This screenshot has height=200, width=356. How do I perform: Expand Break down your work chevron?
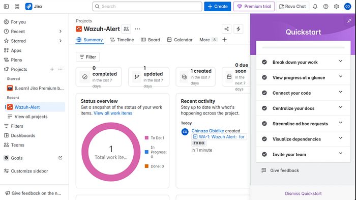(x=341, y=61)
